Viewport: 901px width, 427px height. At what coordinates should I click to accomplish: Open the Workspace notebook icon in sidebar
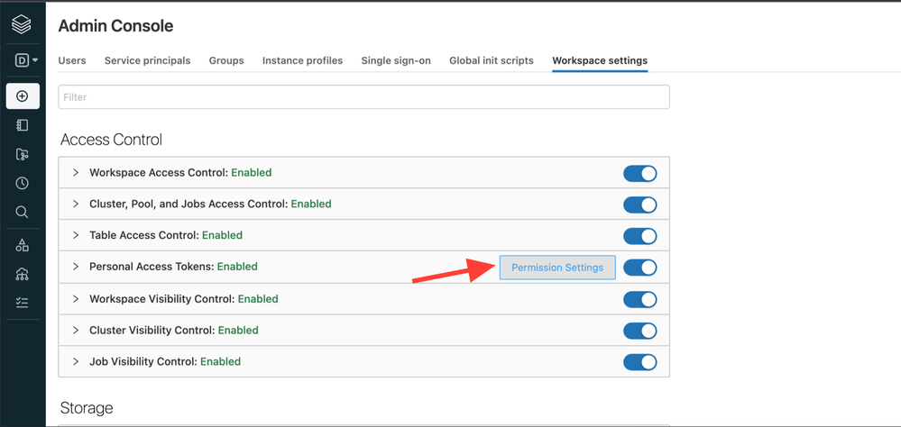(x=23, y=125)
